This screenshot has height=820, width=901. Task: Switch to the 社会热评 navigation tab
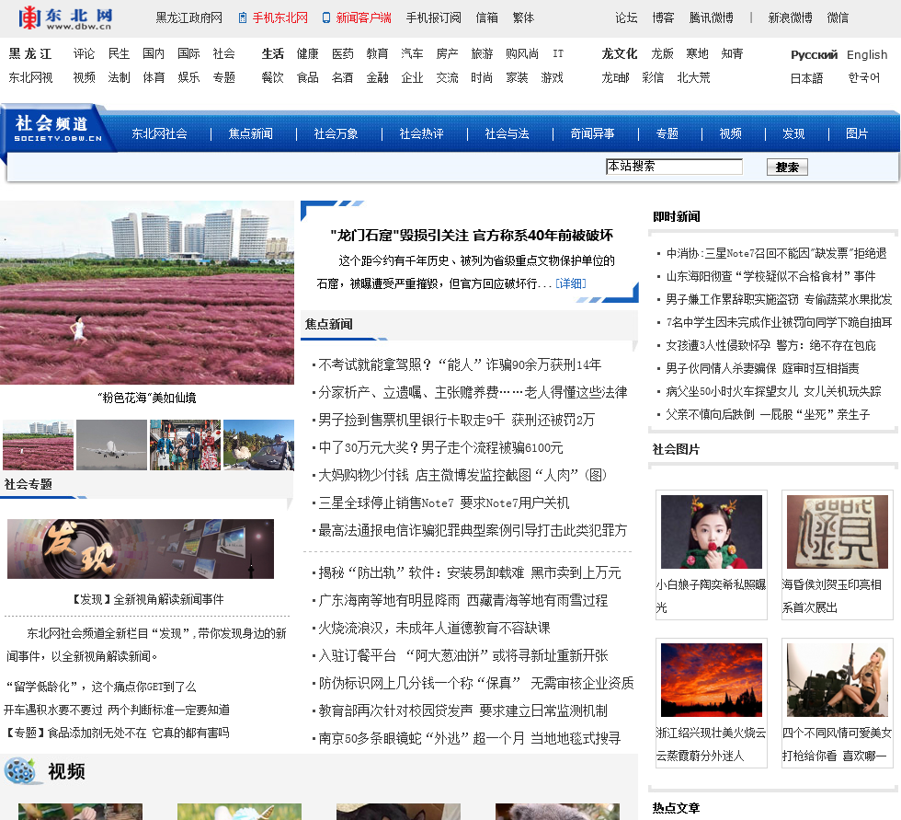click(421, 133)
